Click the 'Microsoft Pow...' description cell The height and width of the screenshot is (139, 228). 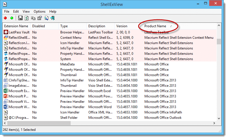(100, 96)
